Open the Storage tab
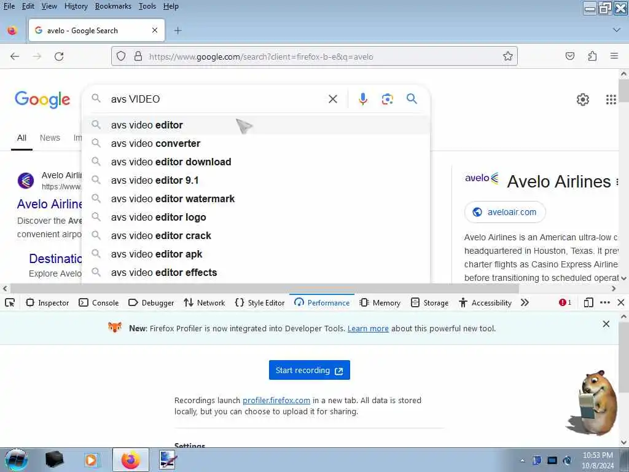629x472 pixels. 430,302
